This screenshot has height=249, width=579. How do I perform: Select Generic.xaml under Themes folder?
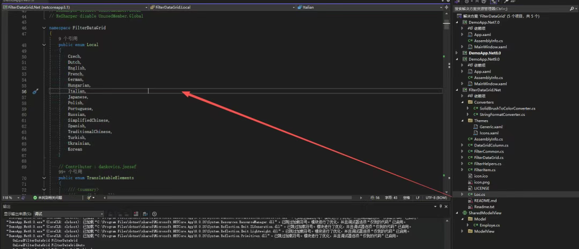[487, 127]
